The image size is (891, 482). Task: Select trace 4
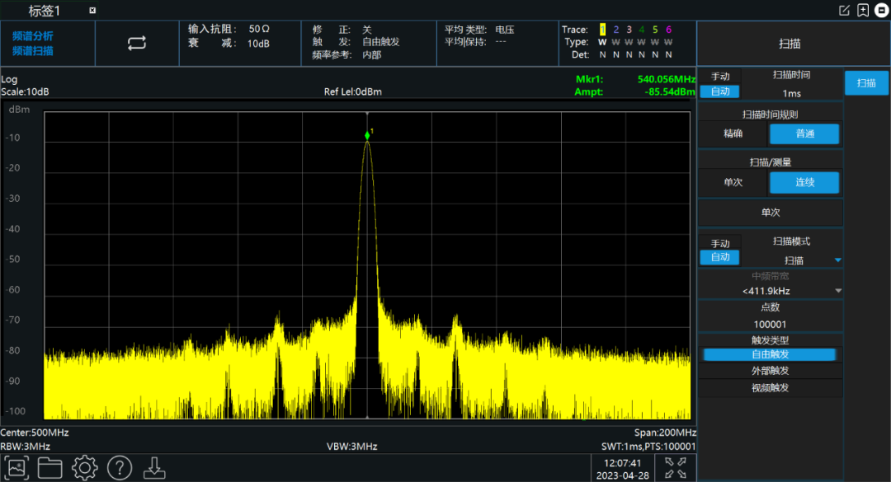click(642, 30)
